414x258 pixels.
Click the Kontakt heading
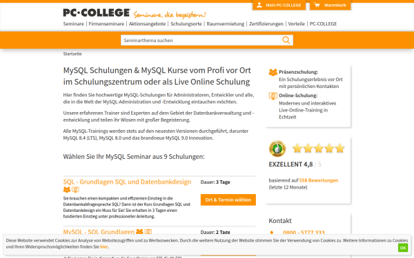click(x=280, y=221)
